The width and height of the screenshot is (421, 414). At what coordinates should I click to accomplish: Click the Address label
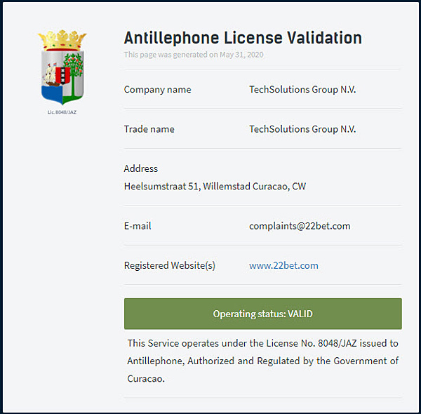click(141, 168)
